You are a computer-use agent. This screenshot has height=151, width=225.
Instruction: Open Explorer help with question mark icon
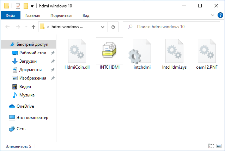(220, 15)
